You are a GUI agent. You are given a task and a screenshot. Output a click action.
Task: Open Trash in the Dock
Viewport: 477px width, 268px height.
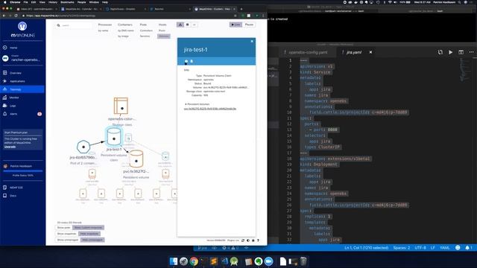tap(303, 261)
